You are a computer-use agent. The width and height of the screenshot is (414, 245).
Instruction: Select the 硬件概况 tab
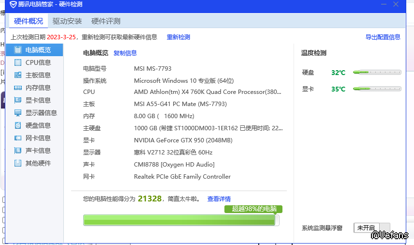29,21
